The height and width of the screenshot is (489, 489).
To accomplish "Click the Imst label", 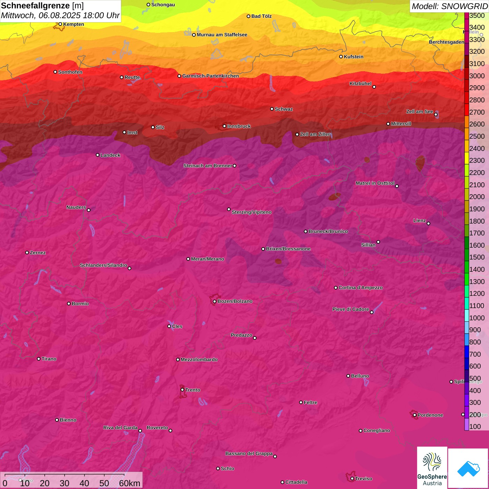I will point(132,132).
